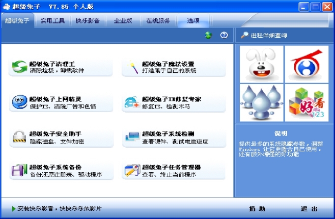The height and width of the screenshot is (219, 335).
Task: Open the 超级兔子安全助手 padlock icon
Action: [x=19, y=136]
